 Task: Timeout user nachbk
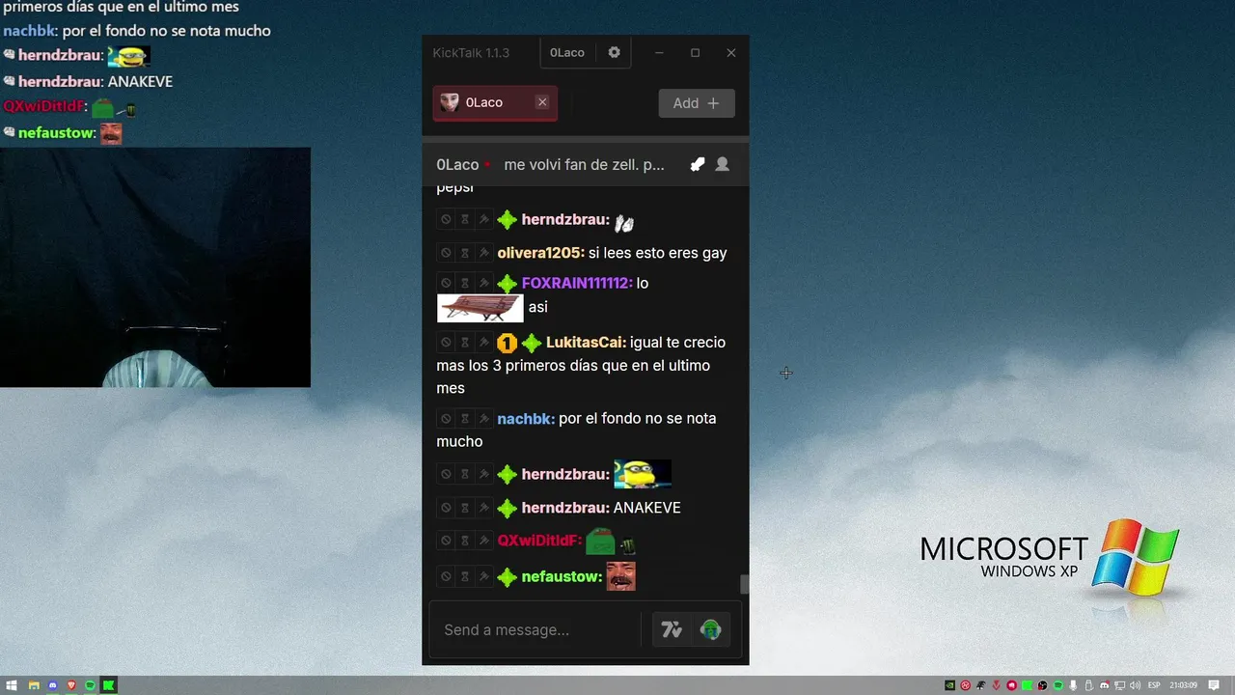[x=464, y=419]
